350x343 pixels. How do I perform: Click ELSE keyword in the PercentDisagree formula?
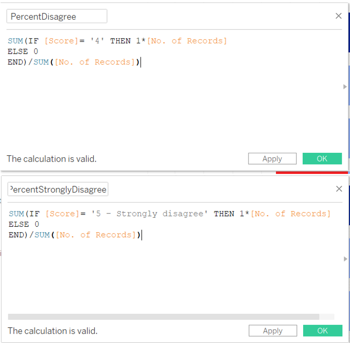pyautogui.click(x=18, y=51)
